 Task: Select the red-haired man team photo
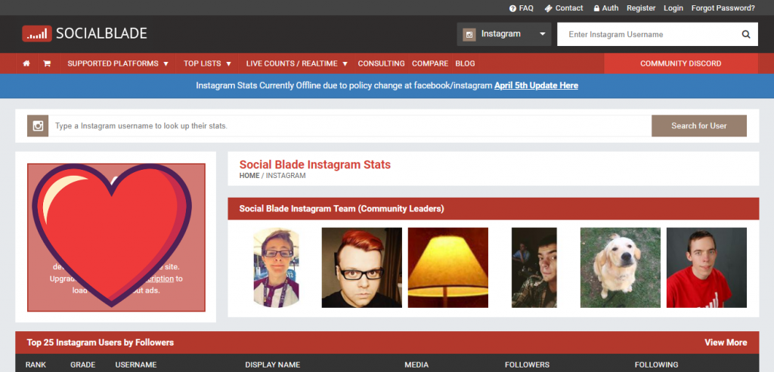362,268
